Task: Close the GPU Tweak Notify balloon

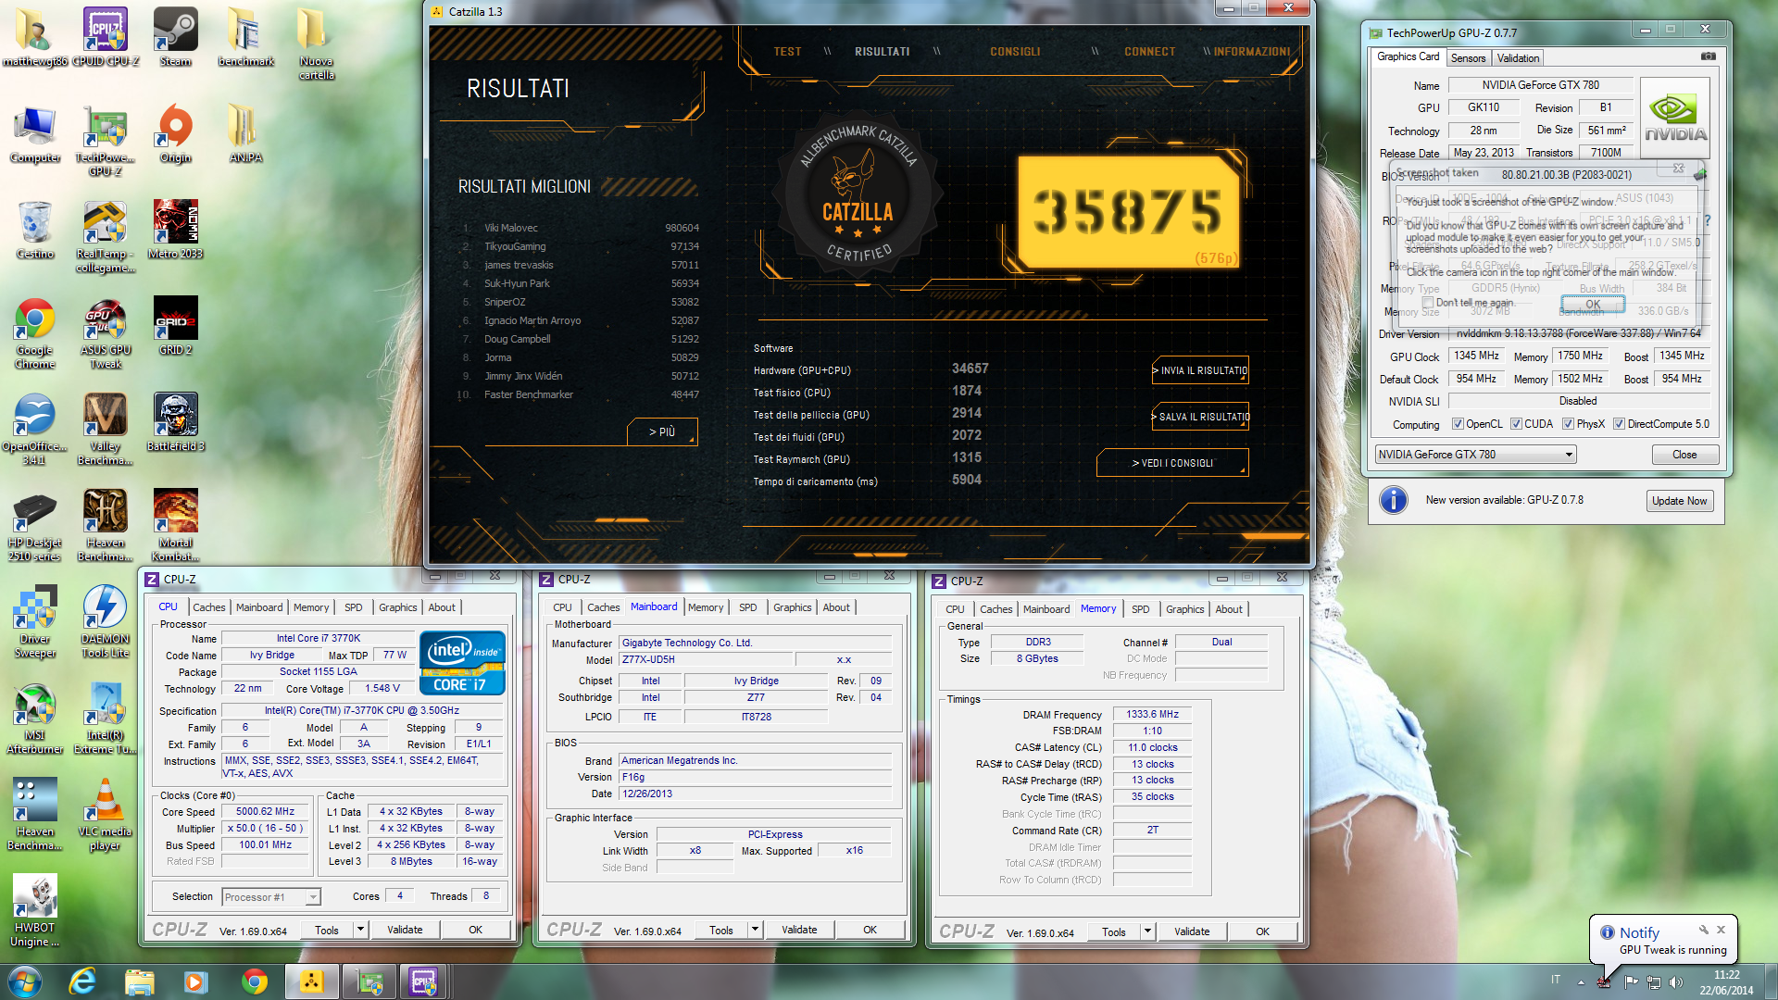Action: (1721, 930)
